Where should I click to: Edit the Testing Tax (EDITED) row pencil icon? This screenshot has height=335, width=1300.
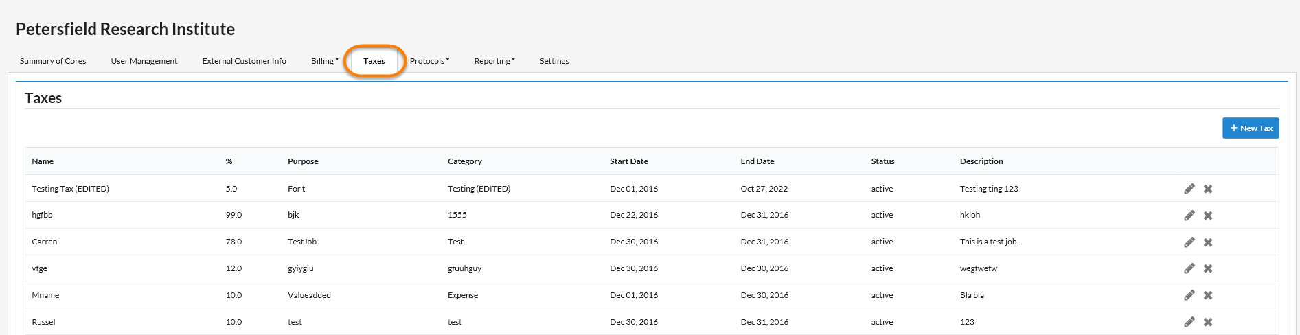pos(1189,189)
